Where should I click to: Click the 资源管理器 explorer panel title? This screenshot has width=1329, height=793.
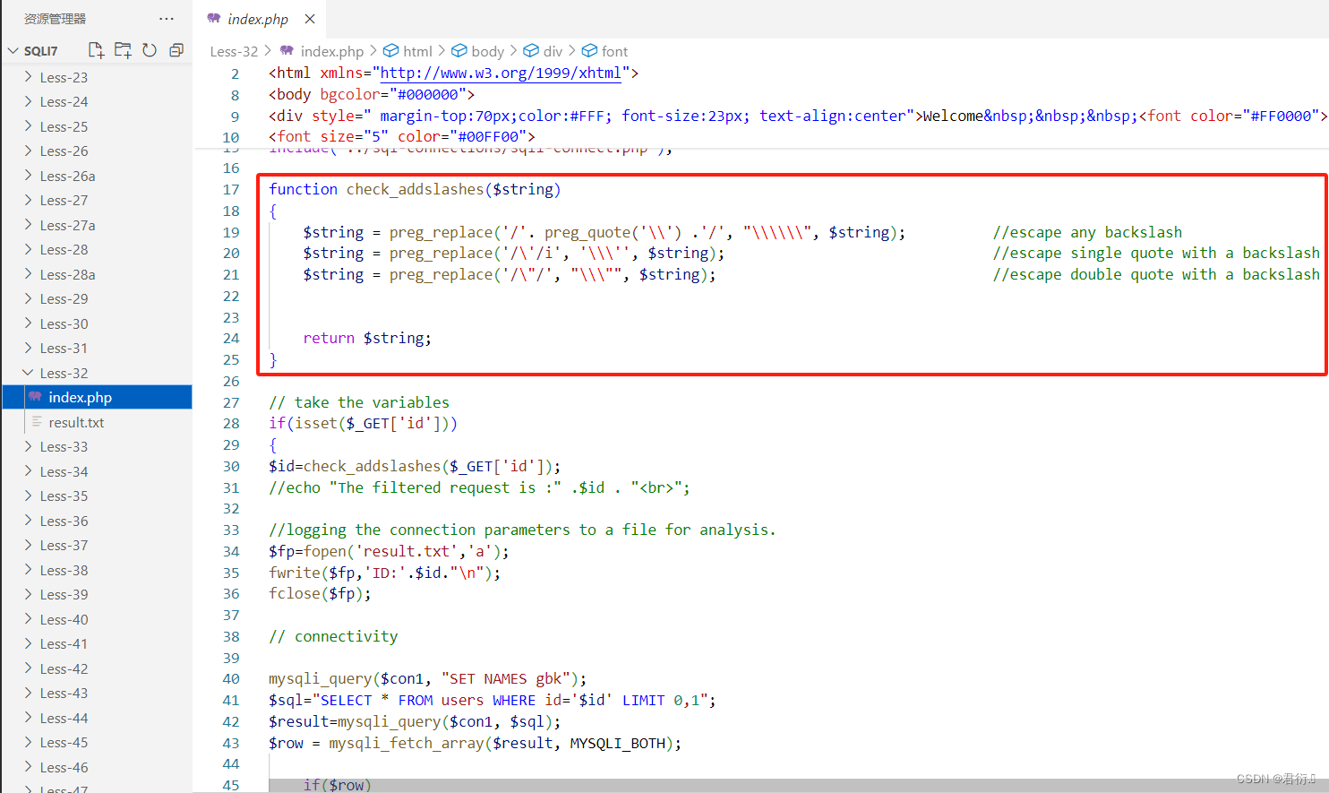(x=55, y=19)
